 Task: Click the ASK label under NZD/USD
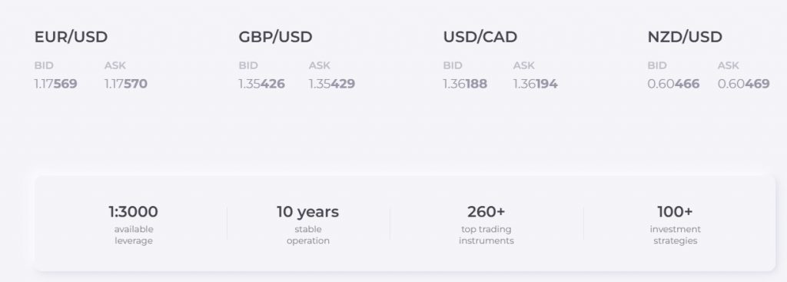[x=729, y=65]
